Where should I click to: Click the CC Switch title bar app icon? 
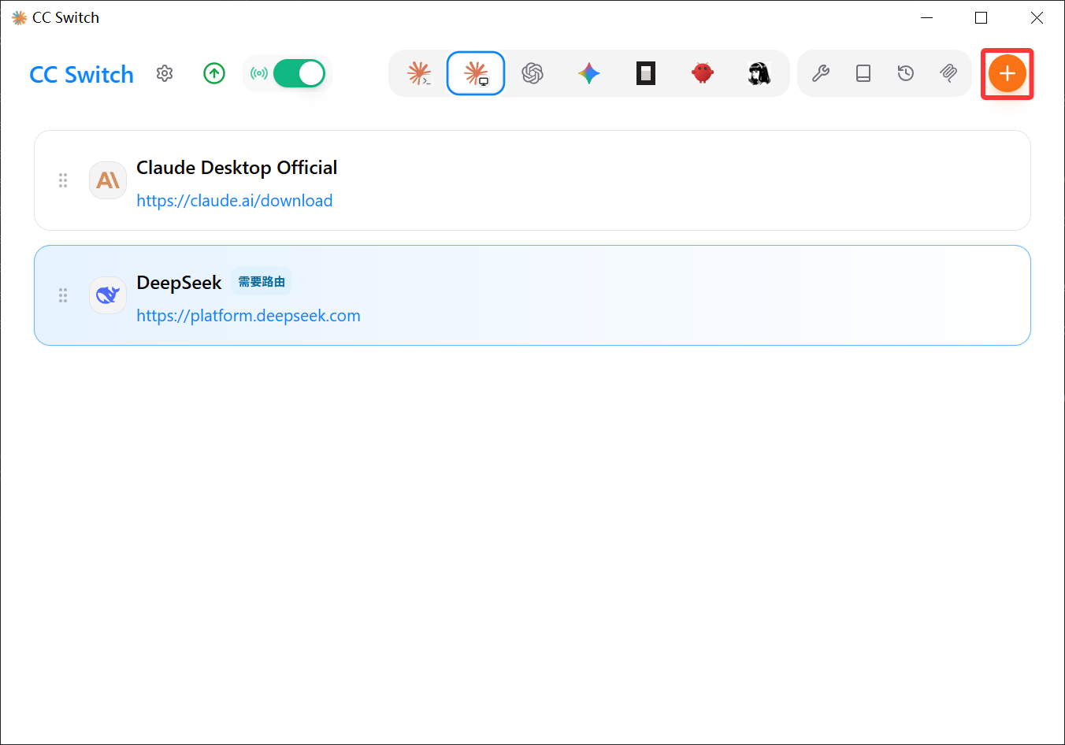point(19,17)
